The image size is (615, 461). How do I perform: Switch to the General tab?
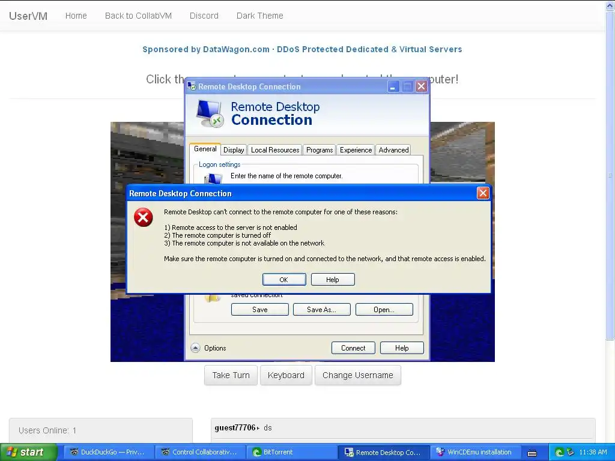[205, 149]
